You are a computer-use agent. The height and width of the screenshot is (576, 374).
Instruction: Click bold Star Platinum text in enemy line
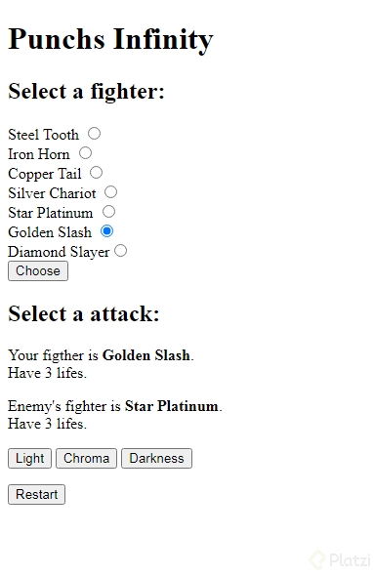click(x=172, y=406)
